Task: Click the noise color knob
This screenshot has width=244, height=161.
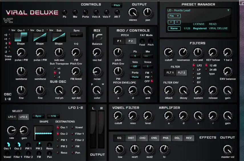Action: (97, 91)
